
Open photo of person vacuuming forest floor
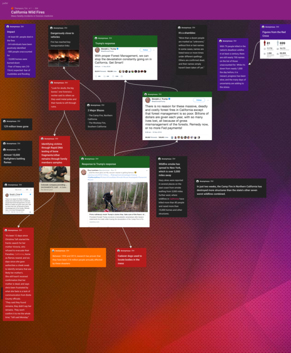118,197
